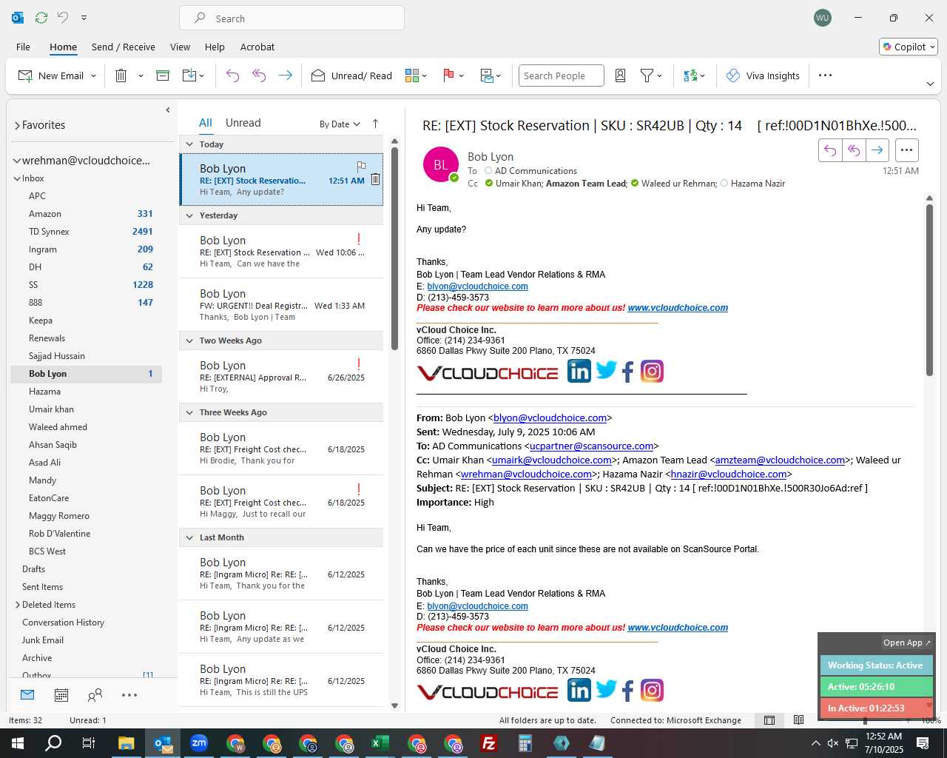Click the Quick Steps icon in the ribbon
Viewport: 947px width, 758px height.
[487, 76]
